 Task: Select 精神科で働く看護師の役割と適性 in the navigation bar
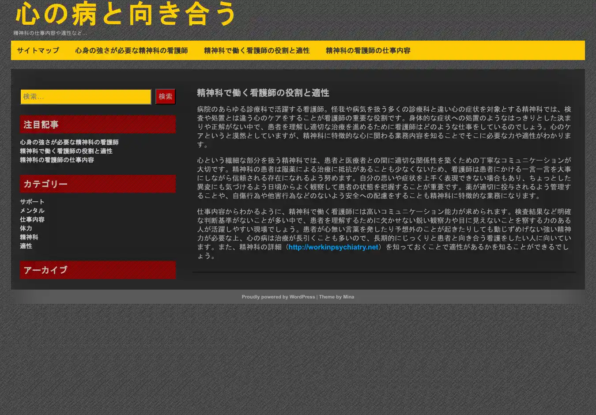(x=257, y=50)
